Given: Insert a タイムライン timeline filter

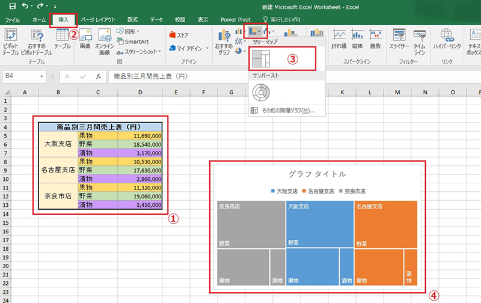Looking at the screenshot, I should [x=419, y=42].
